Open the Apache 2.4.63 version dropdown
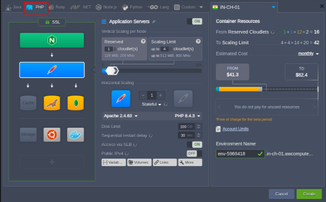Image resolution: width=326 pixels, height=202 pixels. [x=120, y=116]
